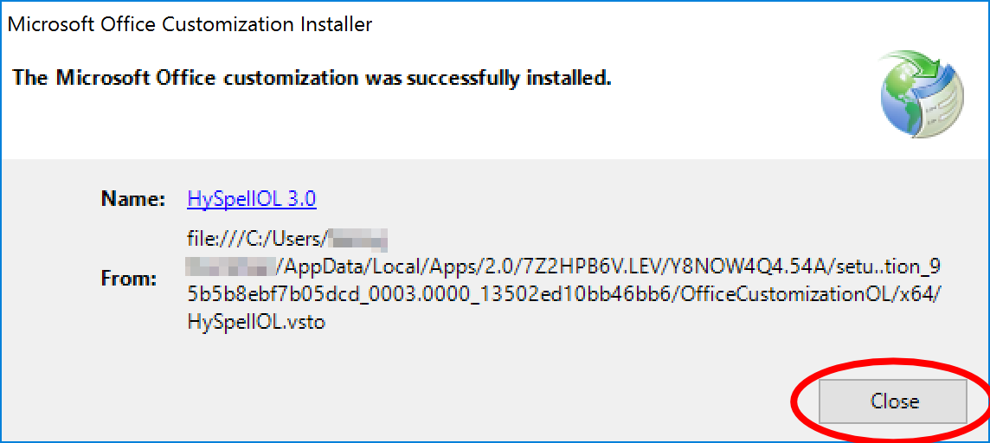Viewport: 990px width, 443px height.
Task: Click the HySpellOL.vsto file name
Action: [257, 323]
